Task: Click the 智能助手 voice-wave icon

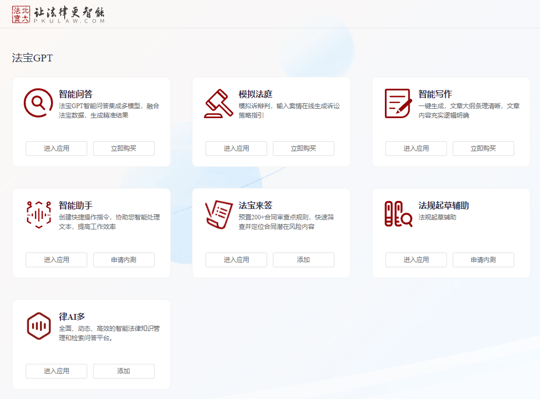Action: point(39,215)
